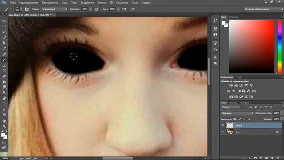Select the Lasso tool
The image size is (284, 160).
click(4, 32)
